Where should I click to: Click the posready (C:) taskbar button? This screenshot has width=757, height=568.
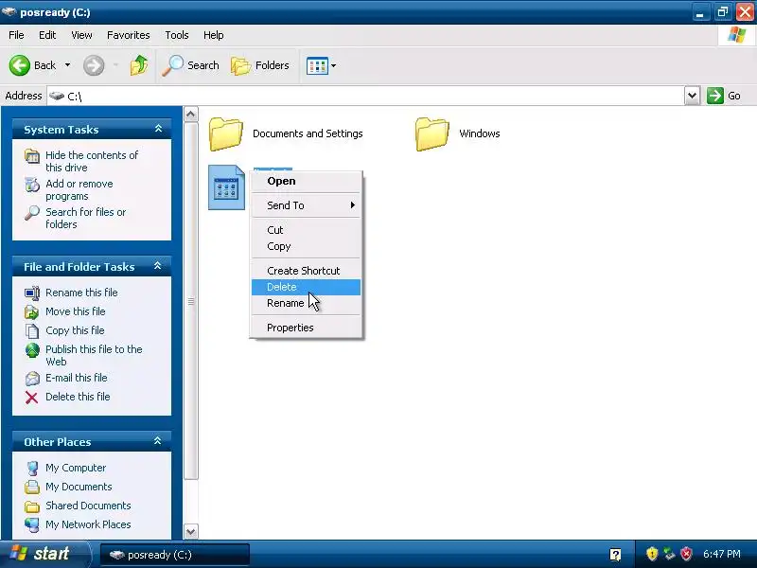tap(175, 555)
